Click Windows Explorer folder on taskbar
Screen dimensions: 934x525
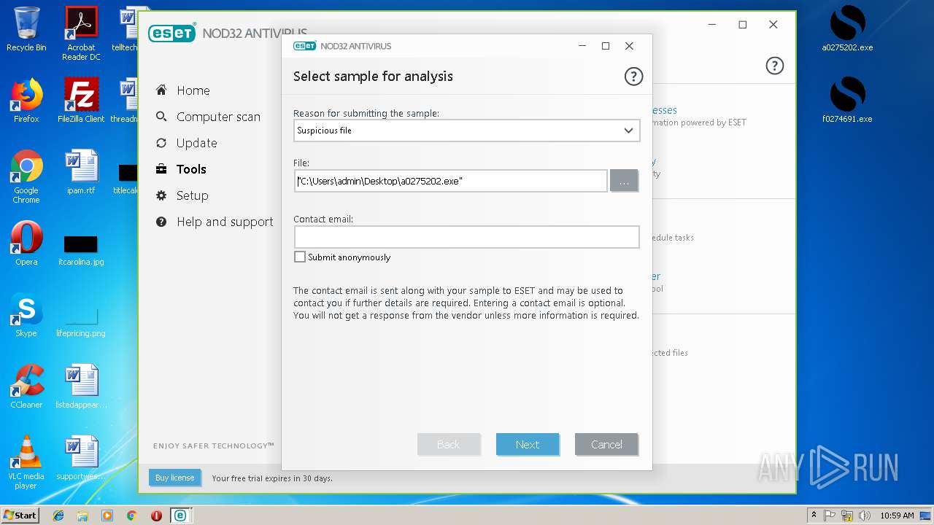point(82,516)
